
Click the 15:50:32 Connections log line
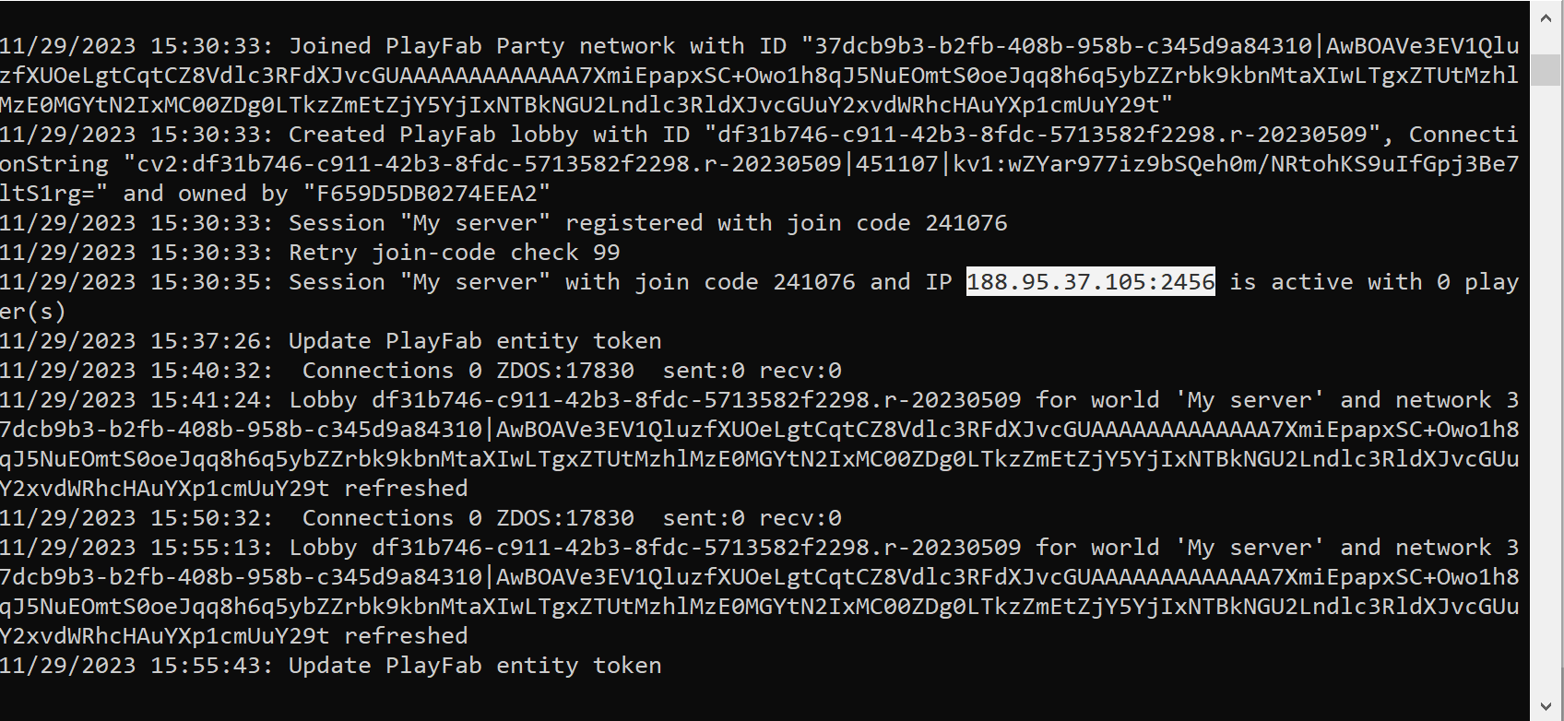click(x=571, y=518)
